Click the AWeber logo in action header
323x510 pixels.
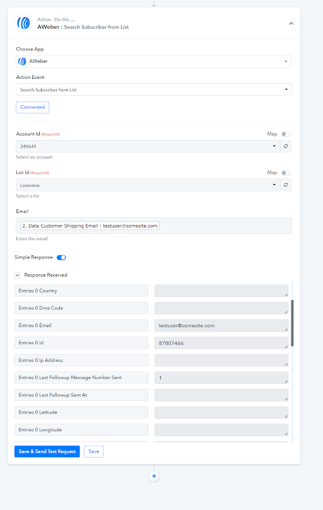[24, 23]
